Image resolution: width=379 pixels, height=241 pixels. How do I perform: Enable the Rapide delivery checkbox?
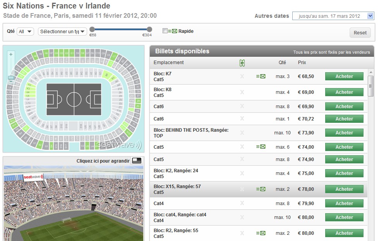165,31
